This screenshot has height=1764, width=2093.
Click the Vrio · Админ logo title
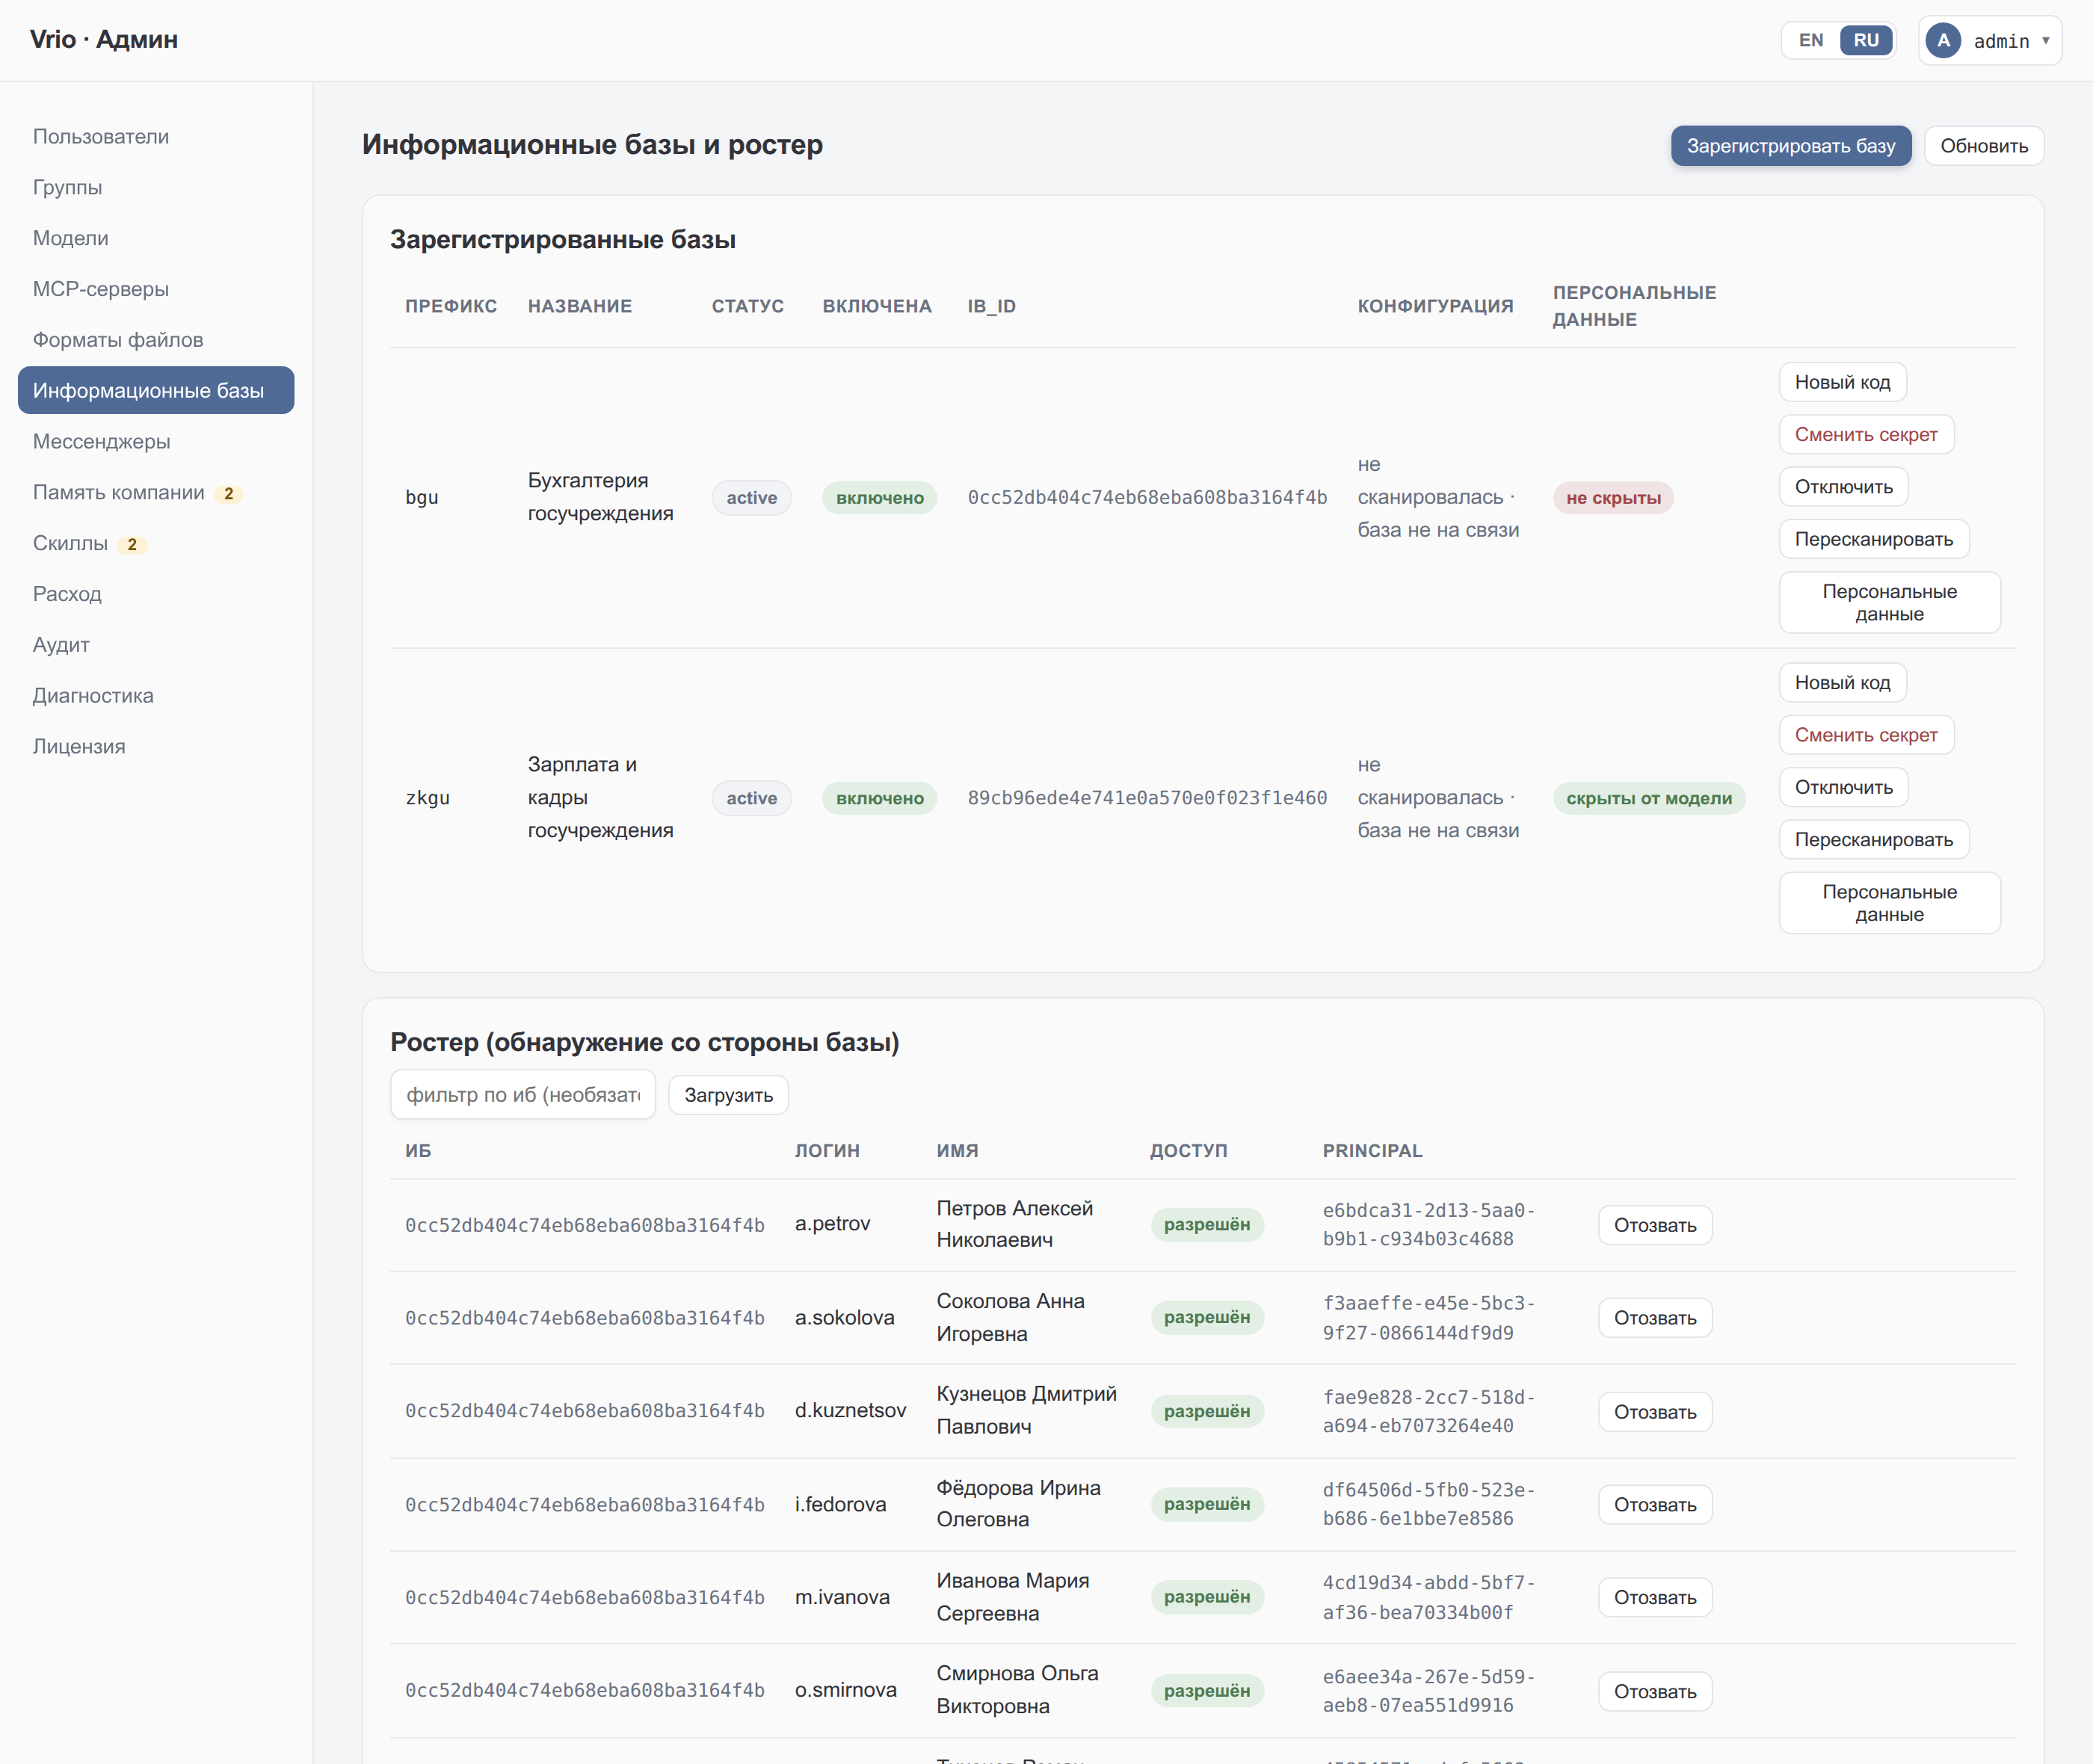tap(104, 40)
